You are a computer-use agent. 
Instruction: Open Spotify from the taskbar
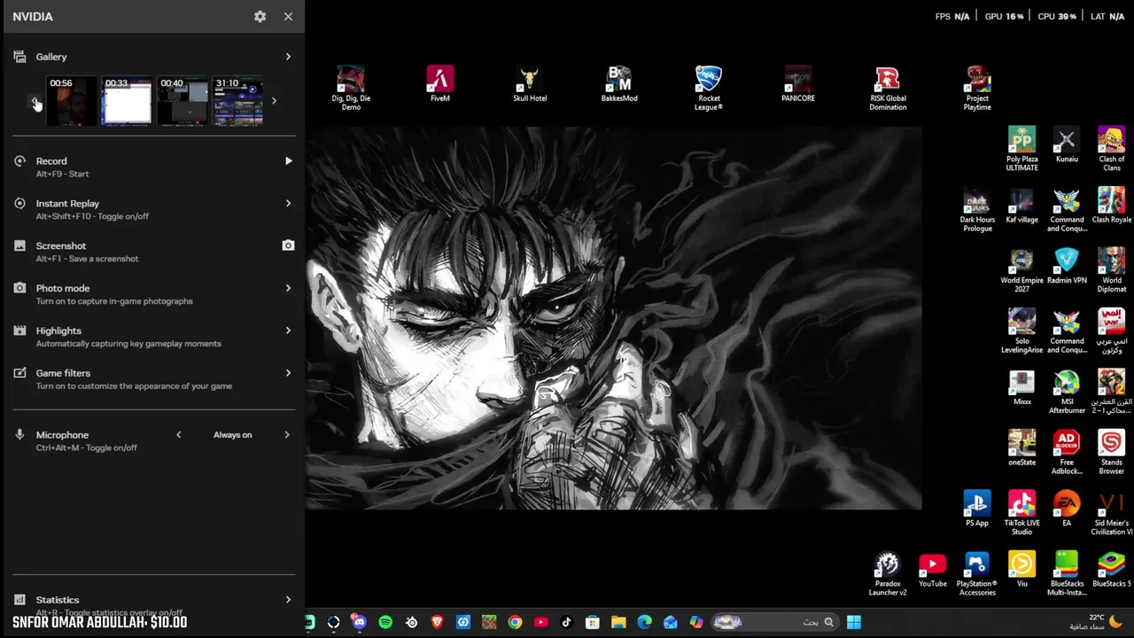[x=385, y=622]
